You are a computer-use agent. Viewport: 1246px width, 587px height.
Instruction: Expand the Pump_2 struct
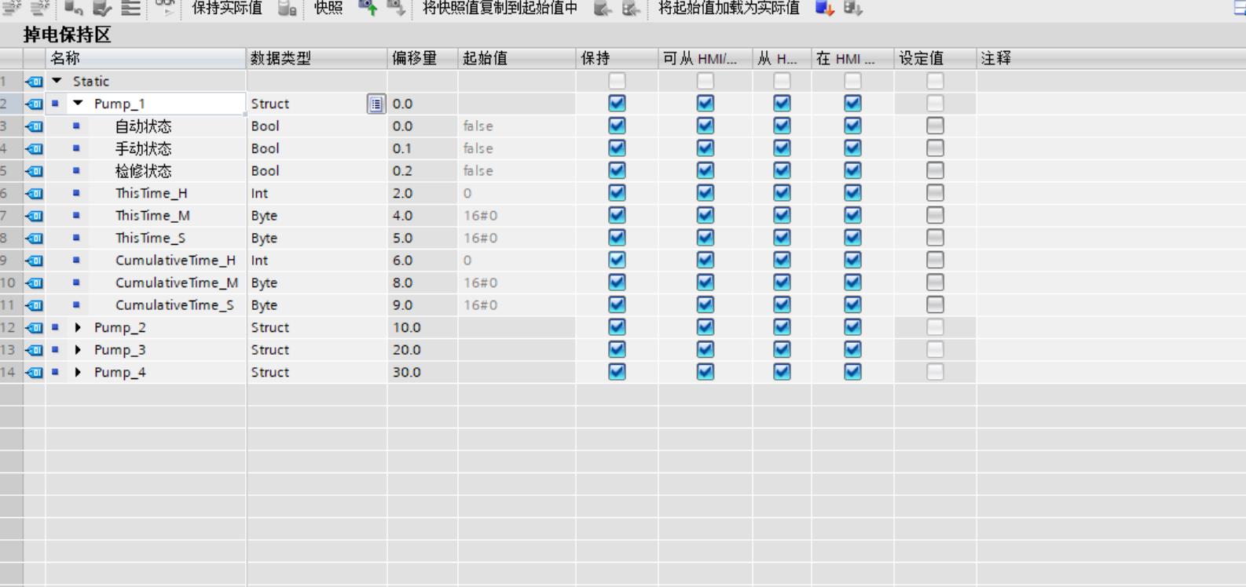(x=78, y=328)
